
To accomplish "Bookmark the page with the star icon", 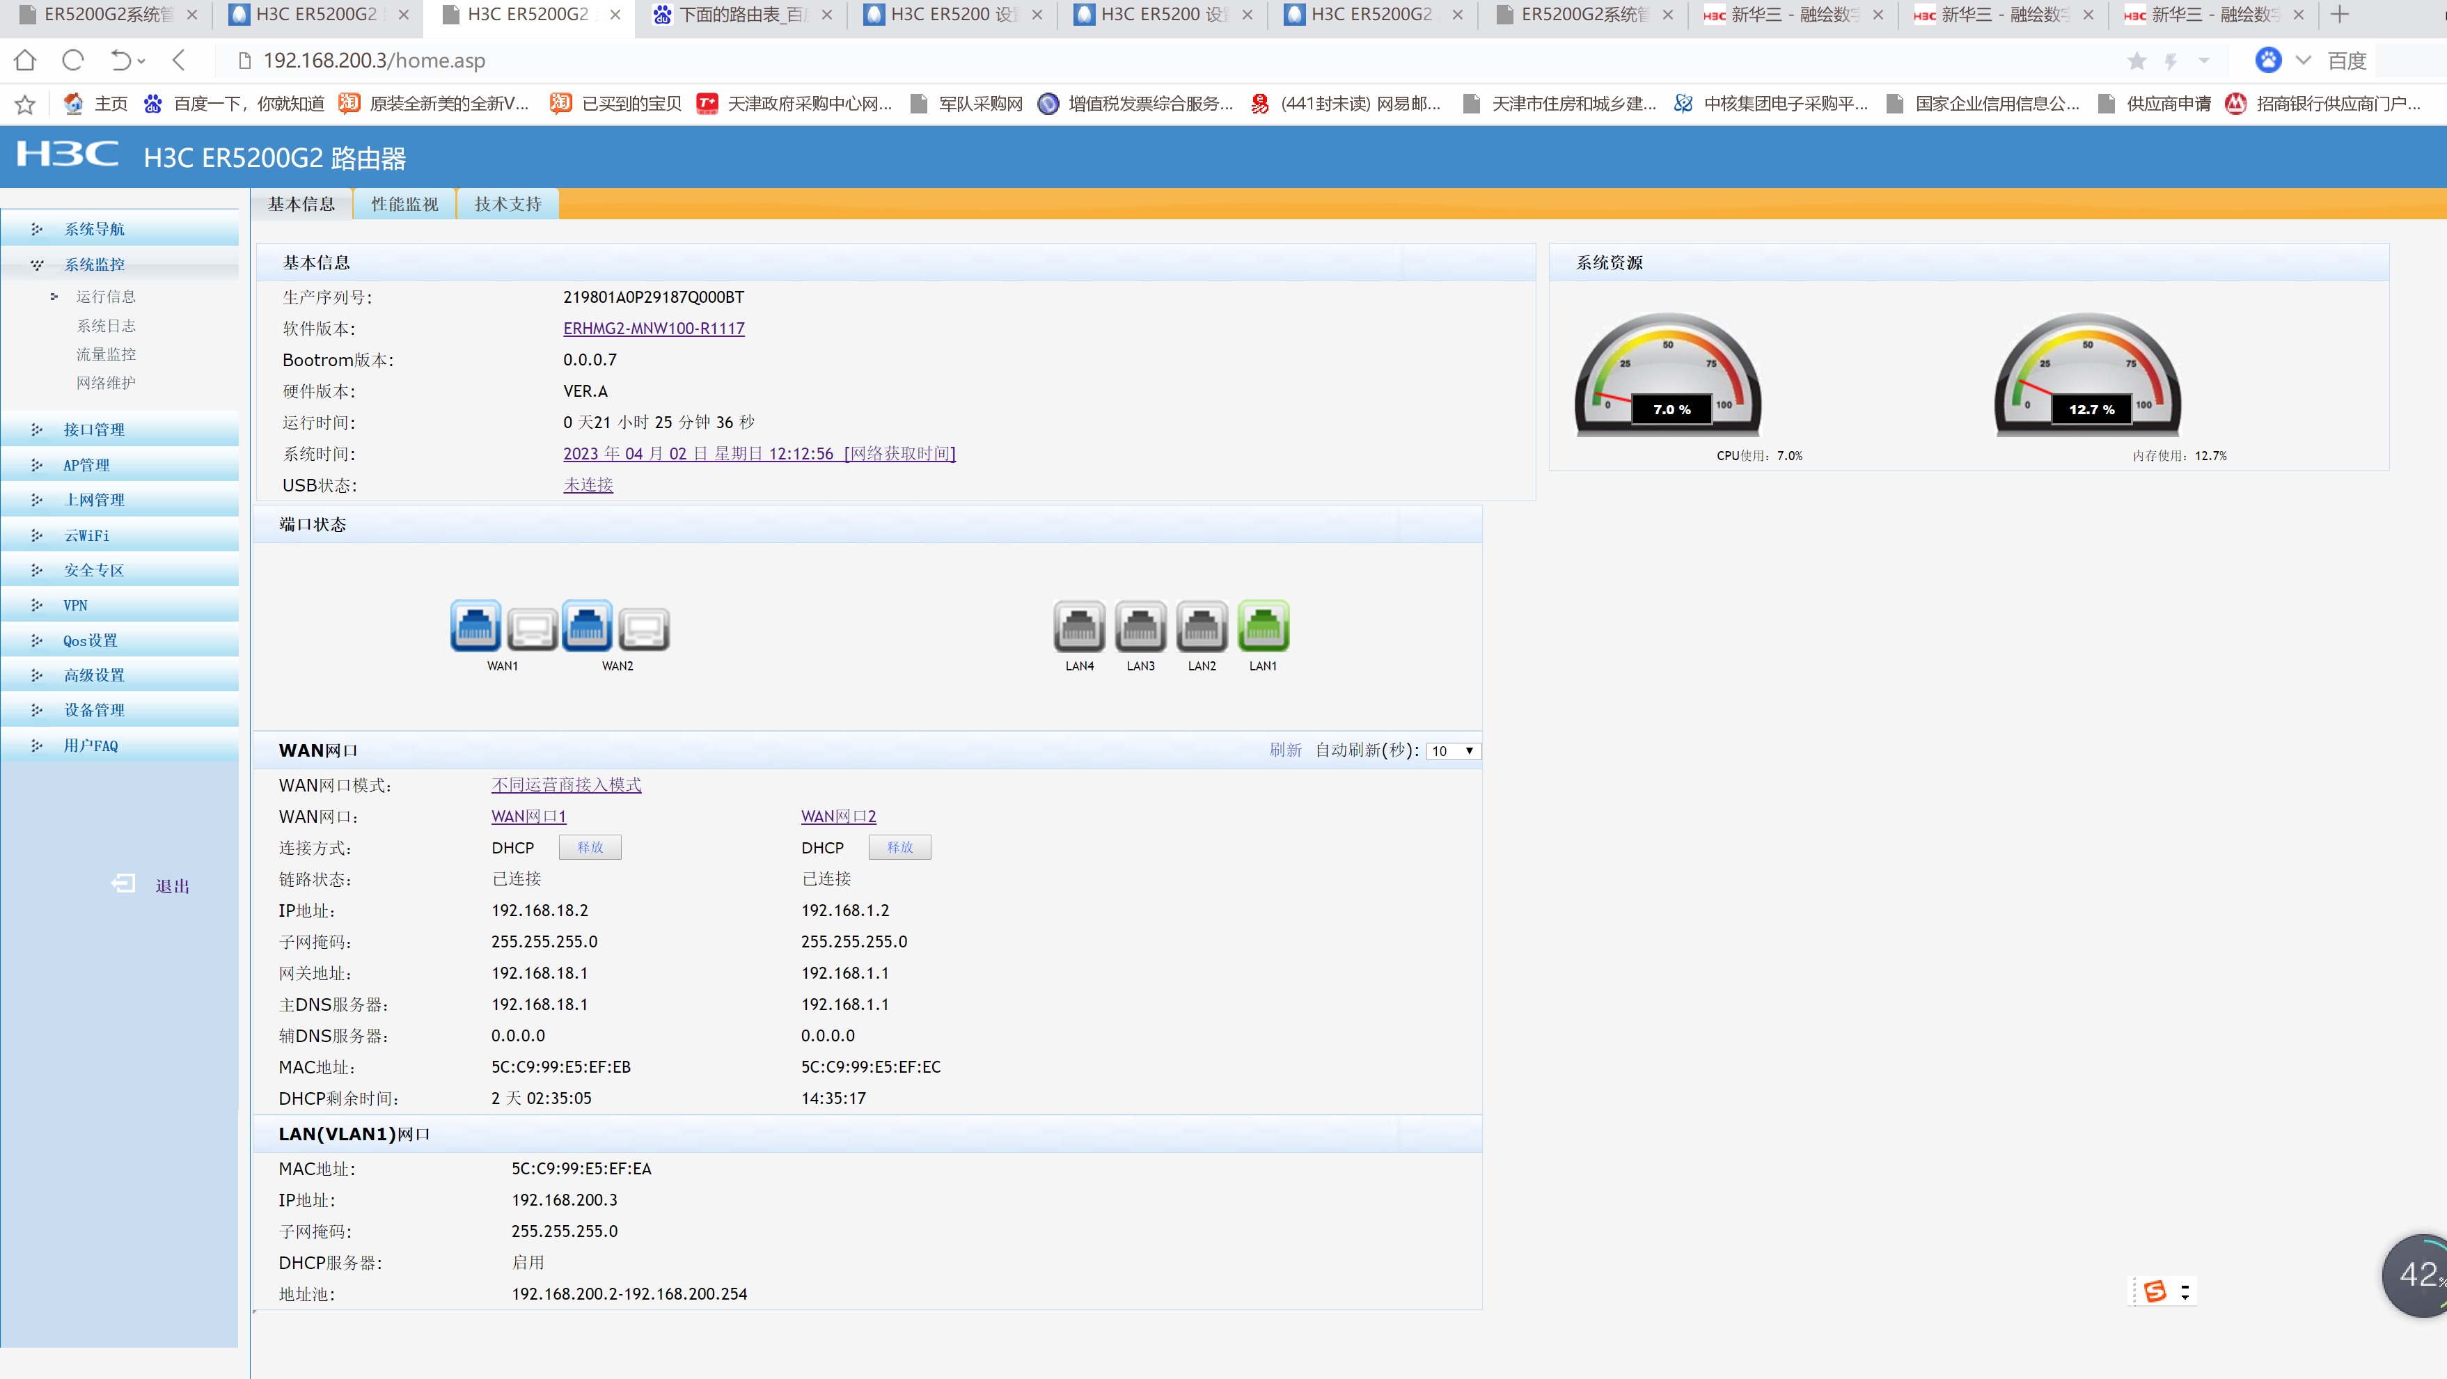I will coord(2137,61).
